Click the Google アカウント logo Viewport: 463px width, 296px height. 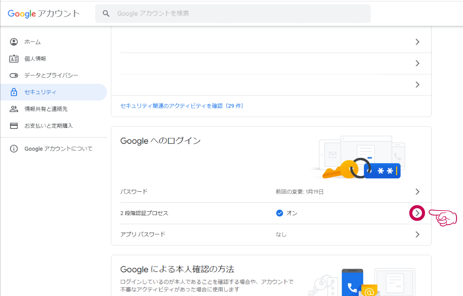[x=44, y=14]
